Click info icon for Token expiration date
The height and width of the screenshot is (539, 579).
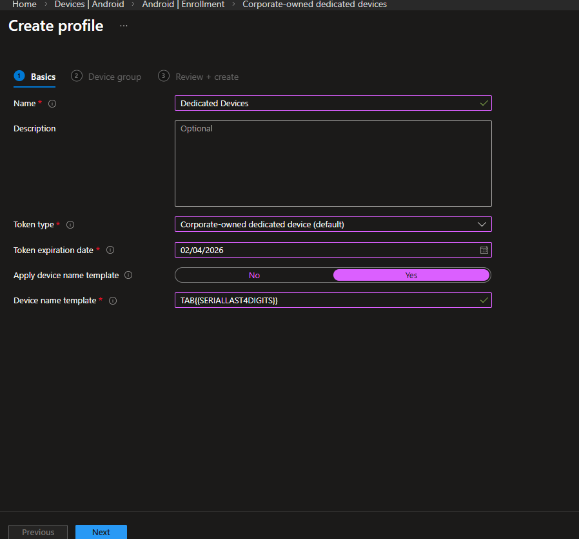click(x=110, y=250)
